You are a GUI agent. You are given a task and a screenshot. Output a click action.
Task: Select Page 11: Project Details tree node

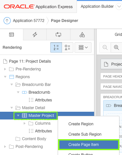[30, 61]
